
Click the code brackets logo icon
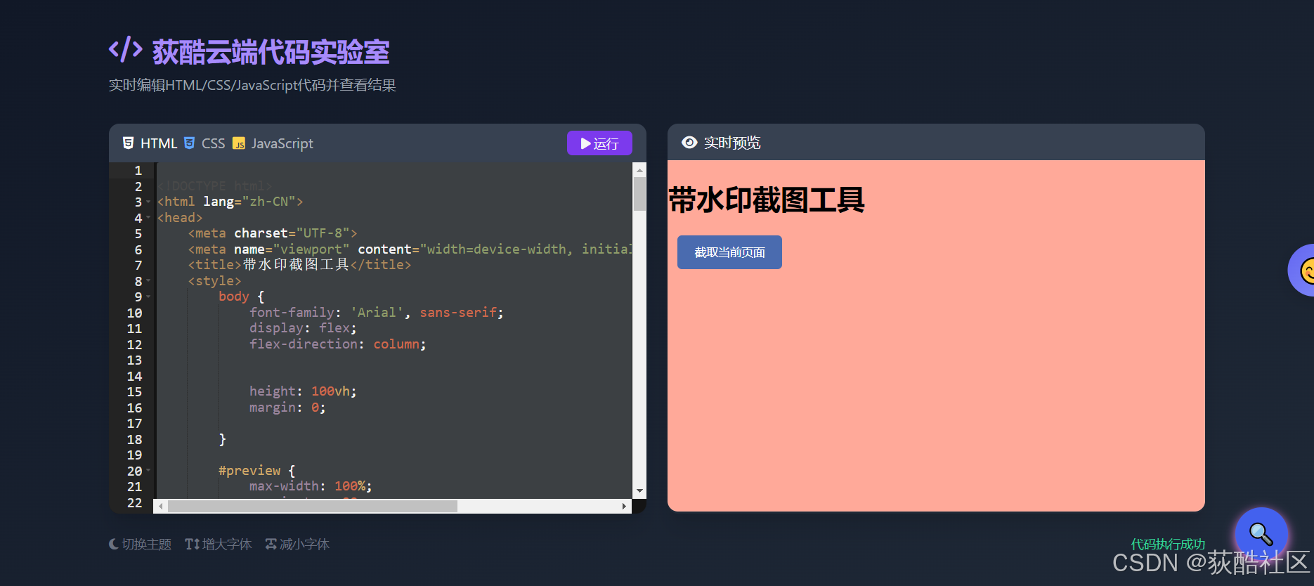126,50
